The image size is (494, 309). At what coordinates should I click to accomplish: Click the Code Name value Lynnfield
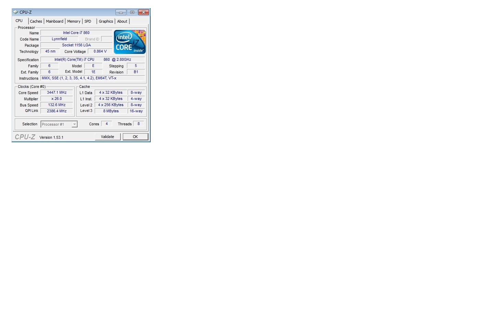point(59,39)
